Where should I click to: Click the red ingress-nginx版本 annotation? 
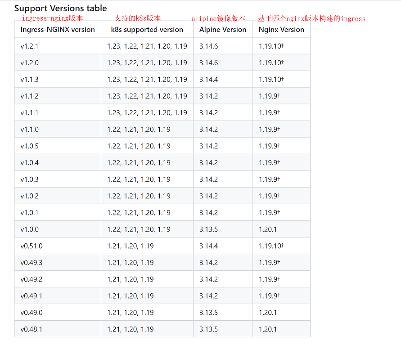pos(52,18)
